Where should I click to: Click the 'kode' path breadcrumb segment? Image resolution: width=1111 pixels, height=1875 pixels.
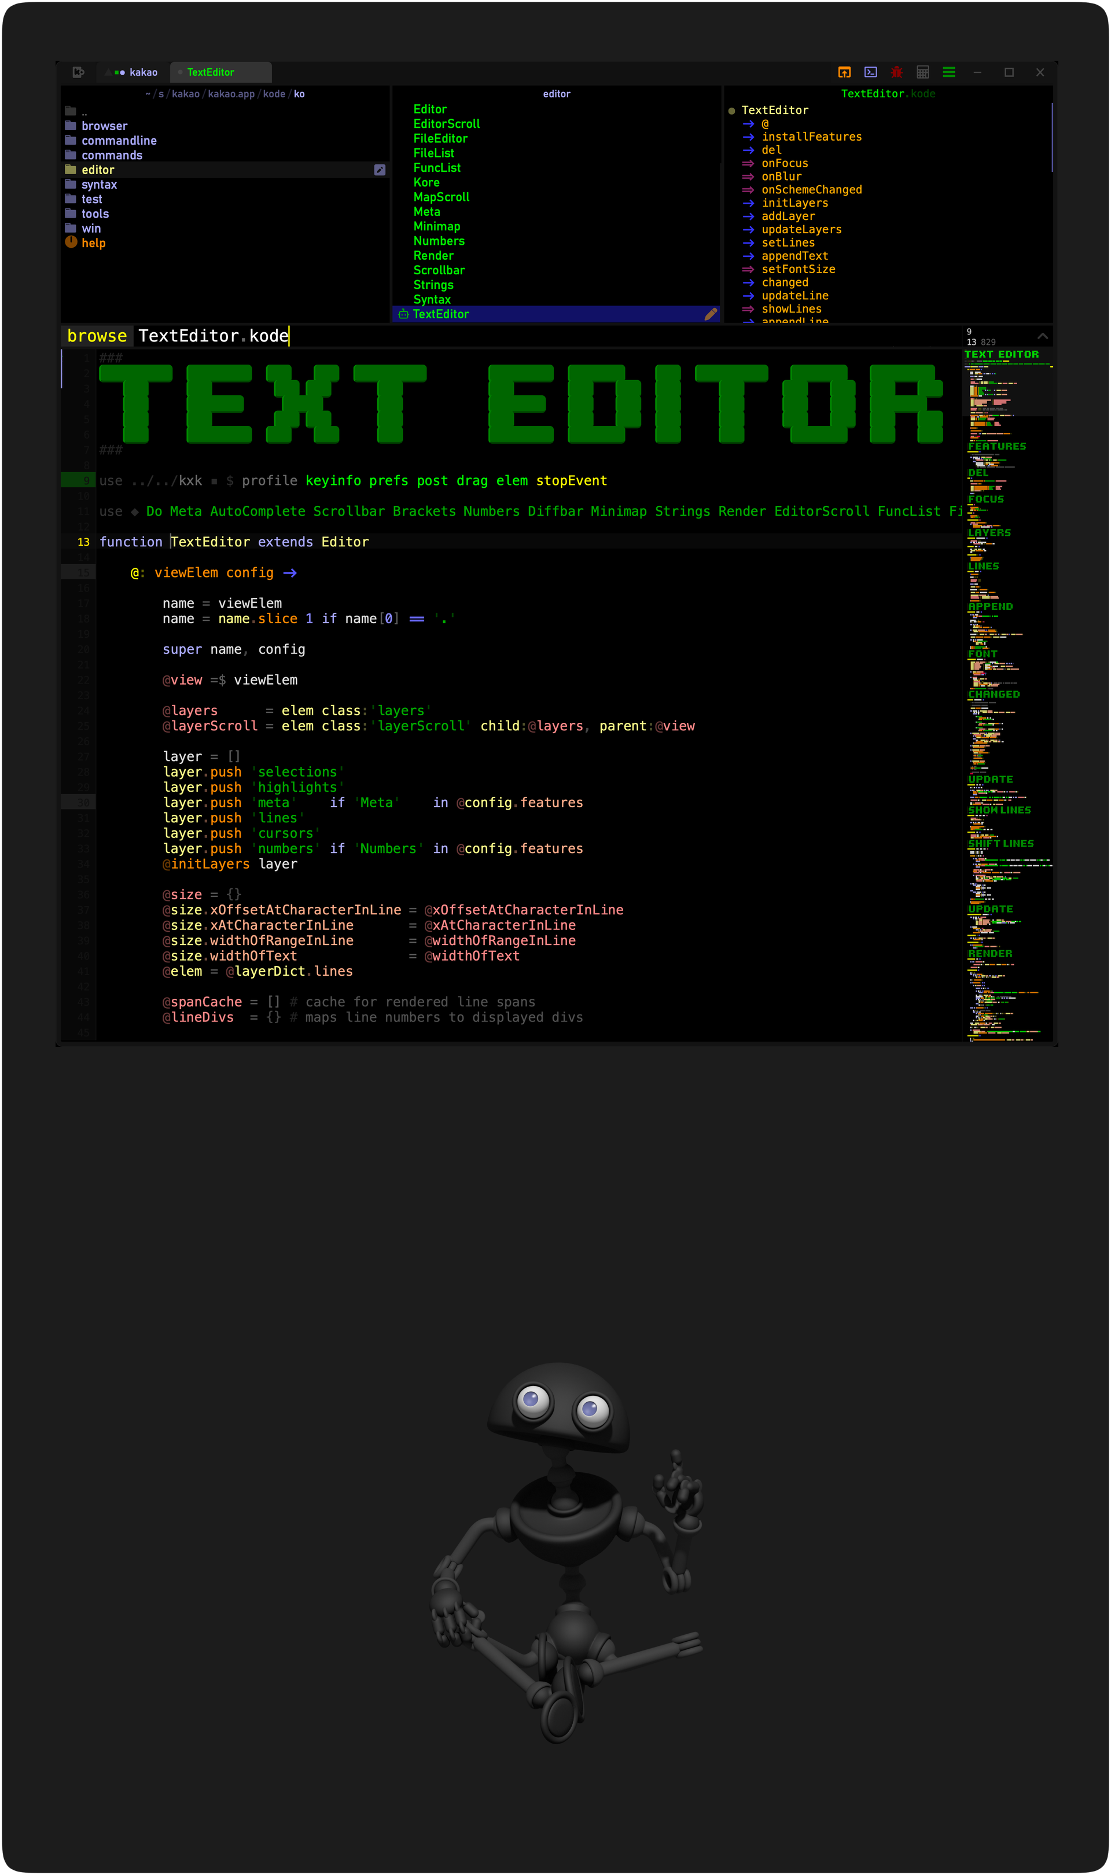pyautogui.click(x=274, y=94)
